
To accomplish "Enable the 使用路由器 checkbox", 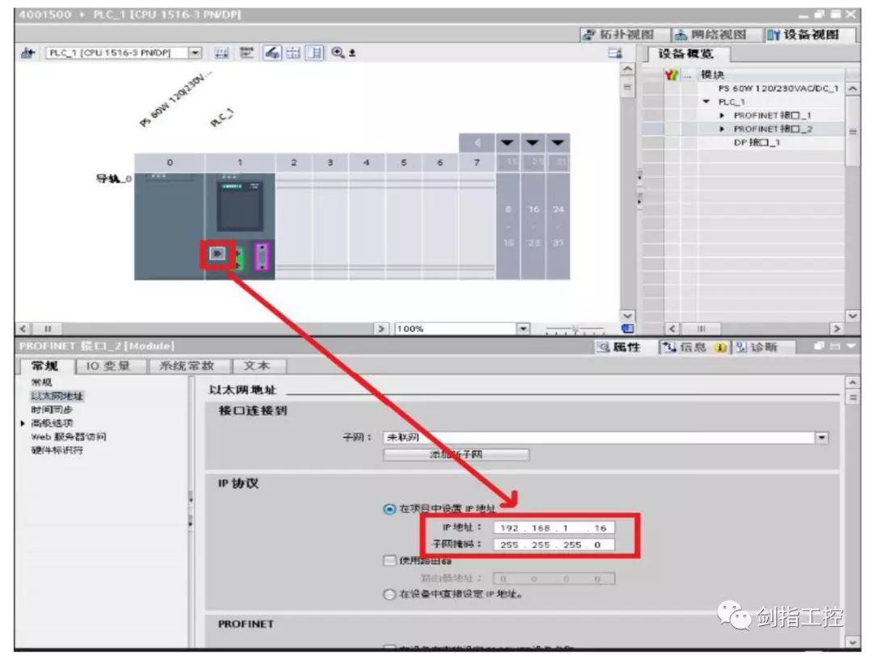I will pos(389,561).
